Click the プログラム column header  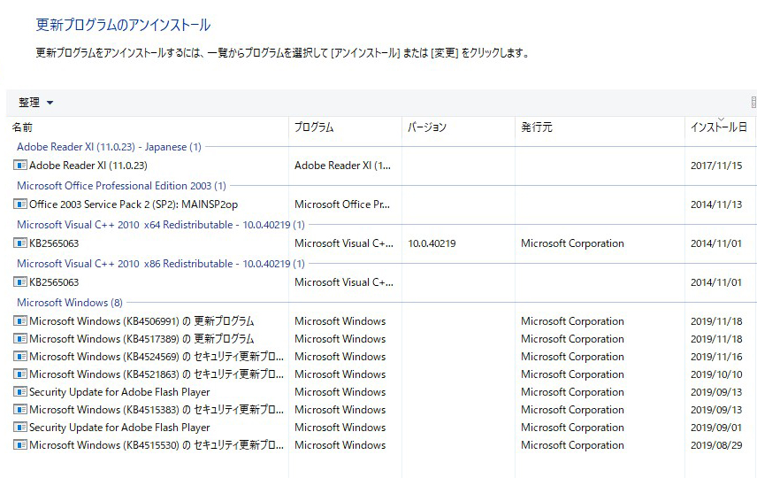pyautogui.click(x=345, y=127)
